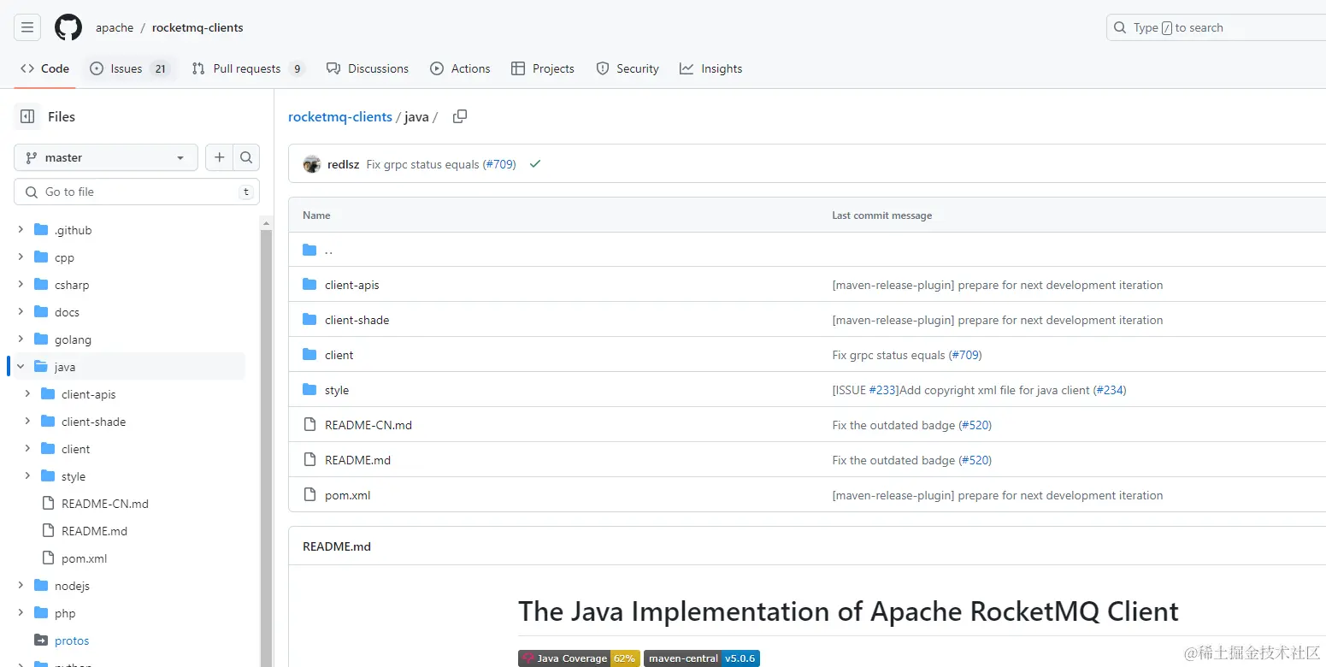Expand the docs folder chevron
The width and height of the screenshot is (1326, 667).
(21, 312)
